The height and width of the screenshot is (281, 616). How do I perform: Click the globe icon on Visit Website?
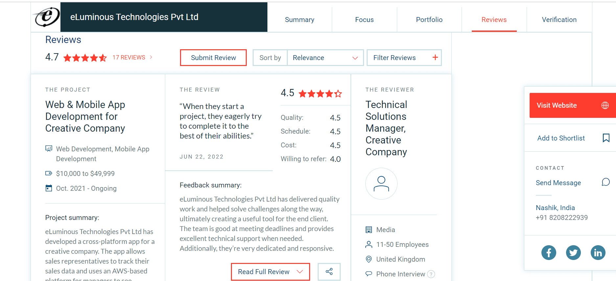(605, 105)
